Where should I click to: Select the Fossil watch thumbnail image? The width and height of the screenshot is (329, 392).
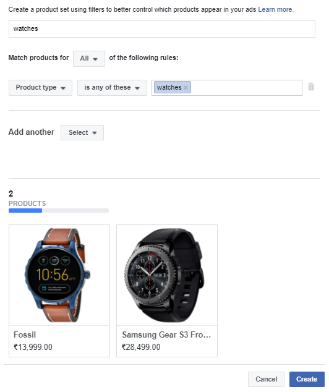point(59,275)
